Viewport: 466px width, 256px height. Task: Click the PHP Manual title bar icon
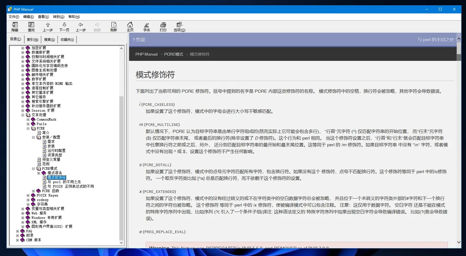click(10, 9)
